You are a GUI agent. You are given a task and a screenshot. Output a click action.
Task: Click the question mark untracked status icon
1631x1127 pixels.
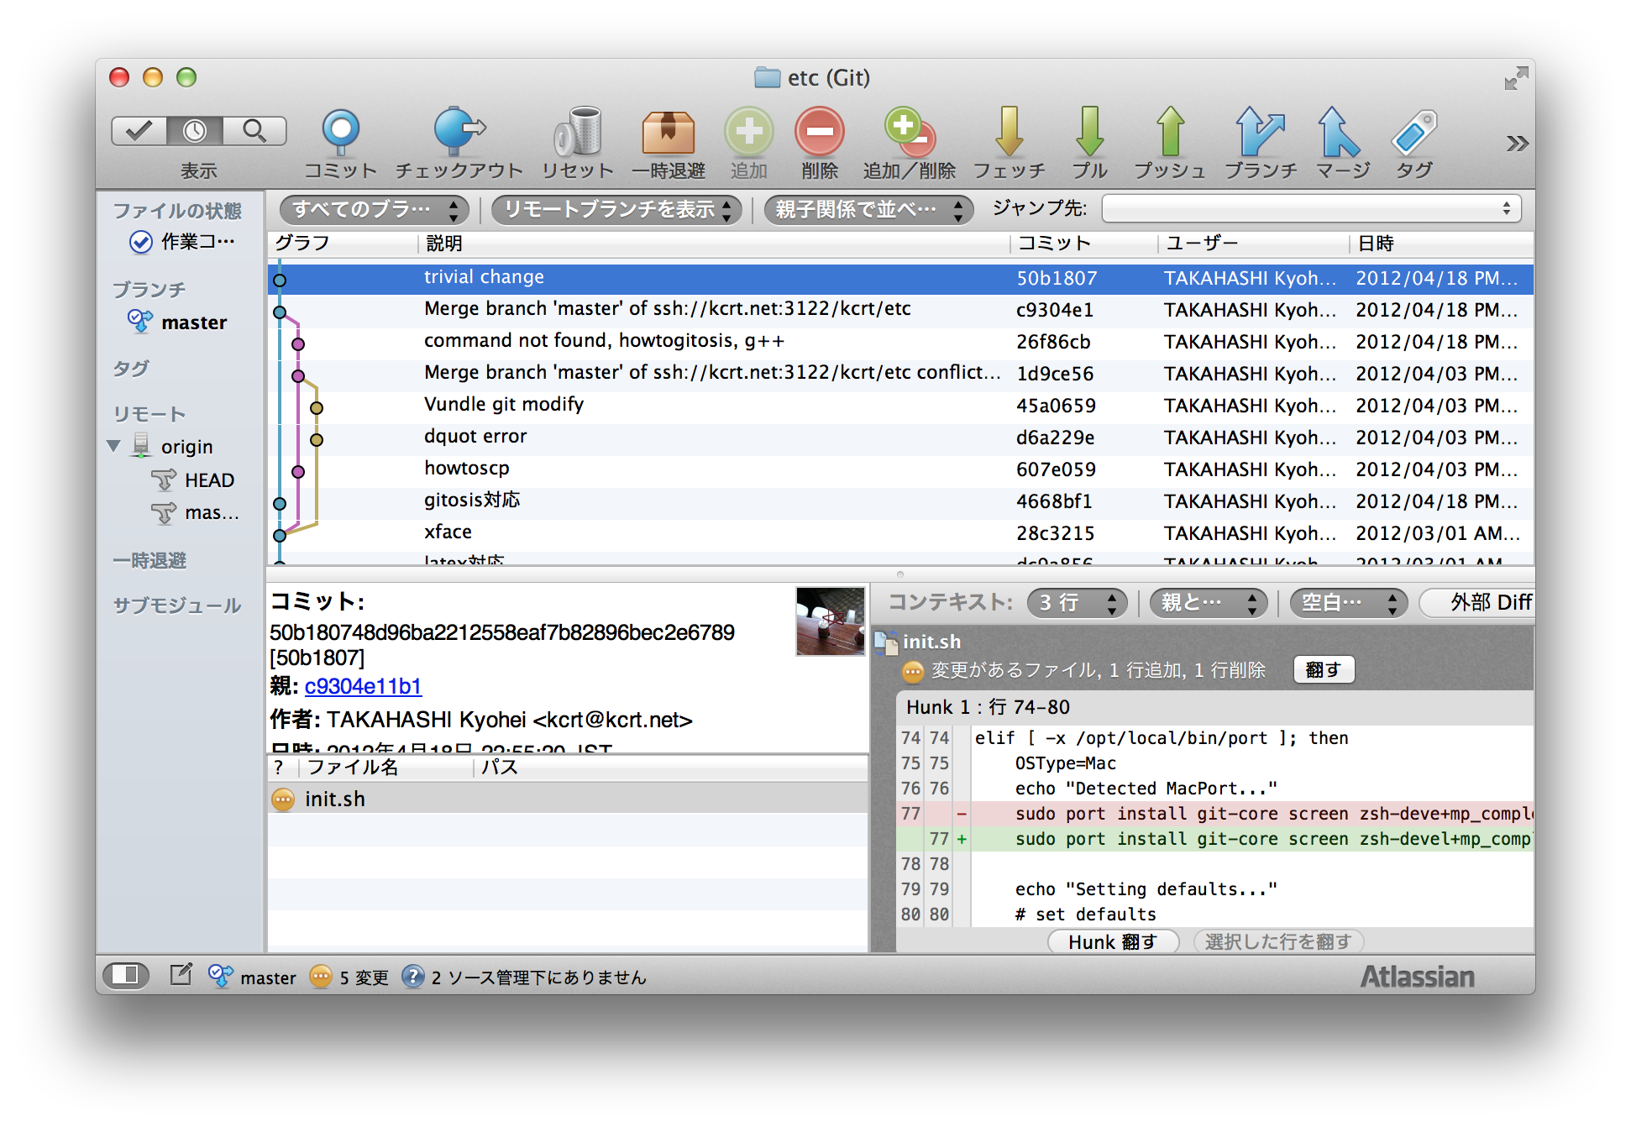click(x=412, y=976)
